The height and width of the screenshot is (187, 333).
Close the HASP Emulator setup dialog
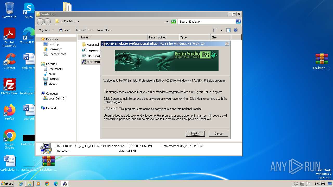pyautogui.click(x=227, y=43)
